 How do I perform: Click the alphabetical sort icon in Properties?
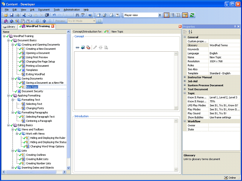[191, 32]
